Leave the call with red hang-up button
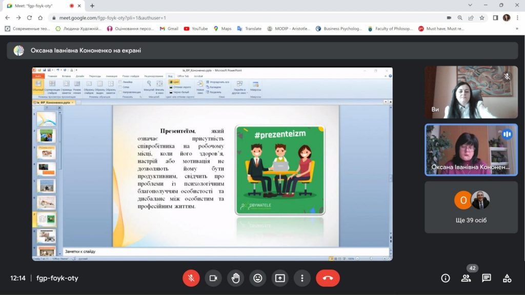The height and width of the screenshot is (295, 525). coord(328,278)
